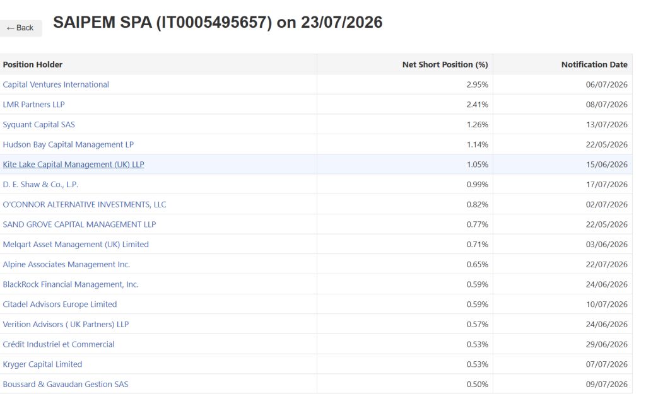This screenshot has width=646, height=394.
Task: Select the 0.50% net short position value
Action: click(477, 384)
